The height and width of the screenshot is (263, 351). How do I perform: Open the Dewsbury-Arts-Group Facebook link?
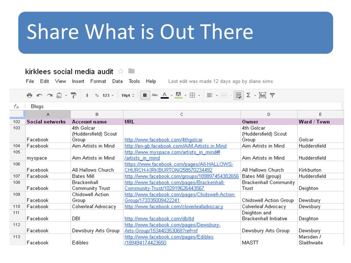coord(172,228)
